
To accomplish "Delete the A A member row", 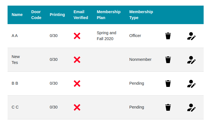I will click(168, 36).
